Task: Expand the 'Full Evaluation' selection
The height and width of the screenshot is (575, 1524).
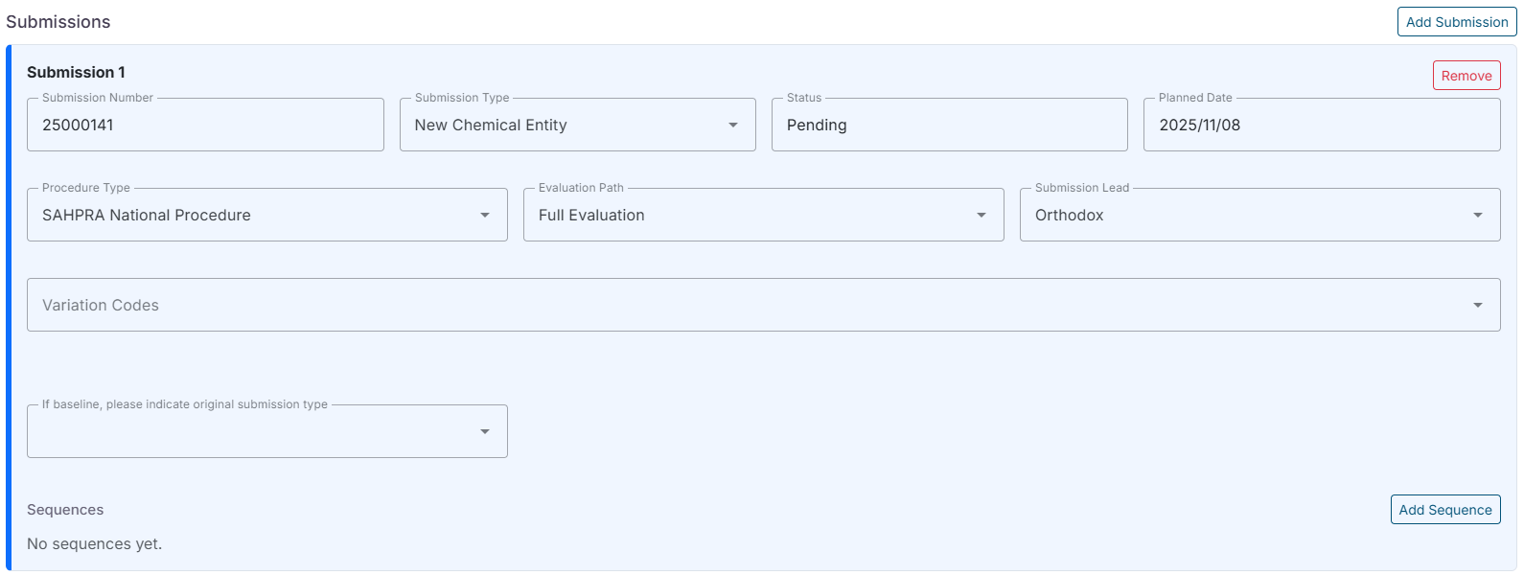Action: click(x=748, y=216)
